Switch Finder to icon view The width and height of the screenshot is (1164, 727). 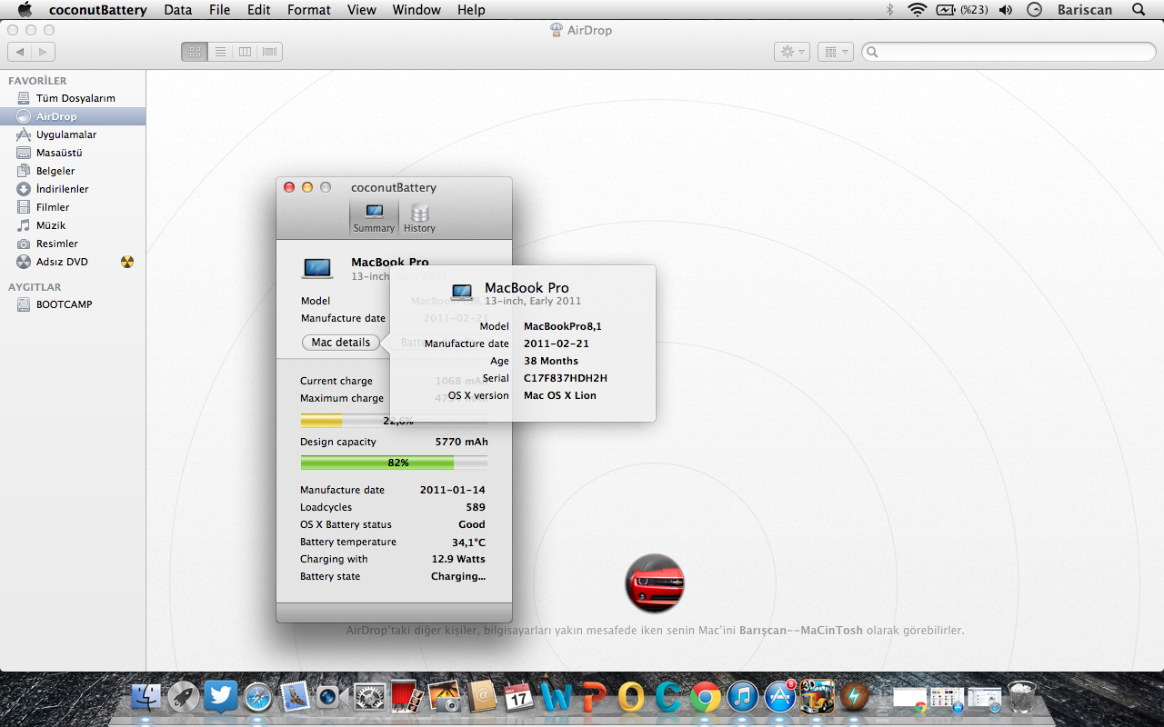[194, 52]
